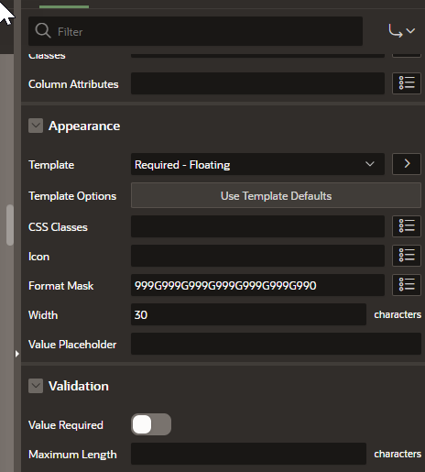425x472 pixels.
Task: Open list picker for Column Attributes
Action: point(407,83)
